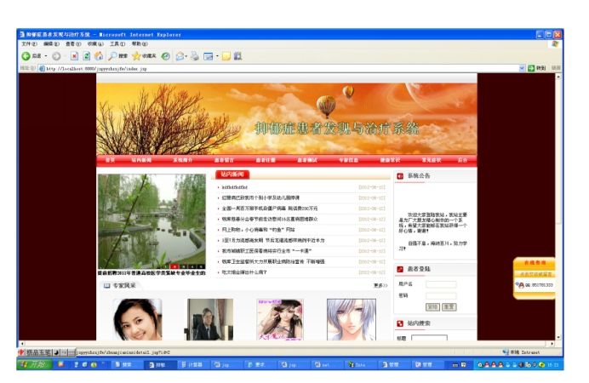Open the 帮助(H) menu
The height and width of the screenshot is (383, 589).
pos(140,44)
